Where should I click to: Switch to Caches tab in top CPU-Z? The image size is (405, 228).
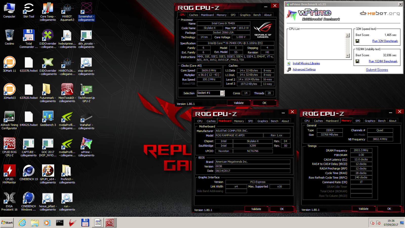194,15
